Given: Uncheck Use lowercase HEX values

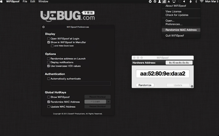Looking at the screenshot, I should click(x=48, y=66).
